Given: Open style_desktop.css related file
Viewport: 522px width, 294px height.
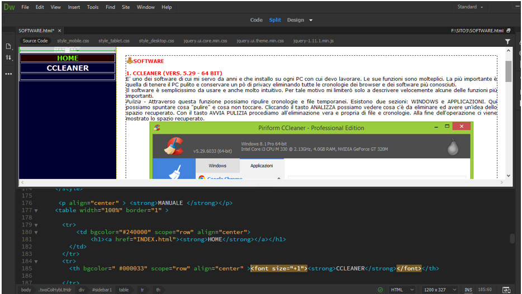Looking at the screenshot, I should pos(156,41).
